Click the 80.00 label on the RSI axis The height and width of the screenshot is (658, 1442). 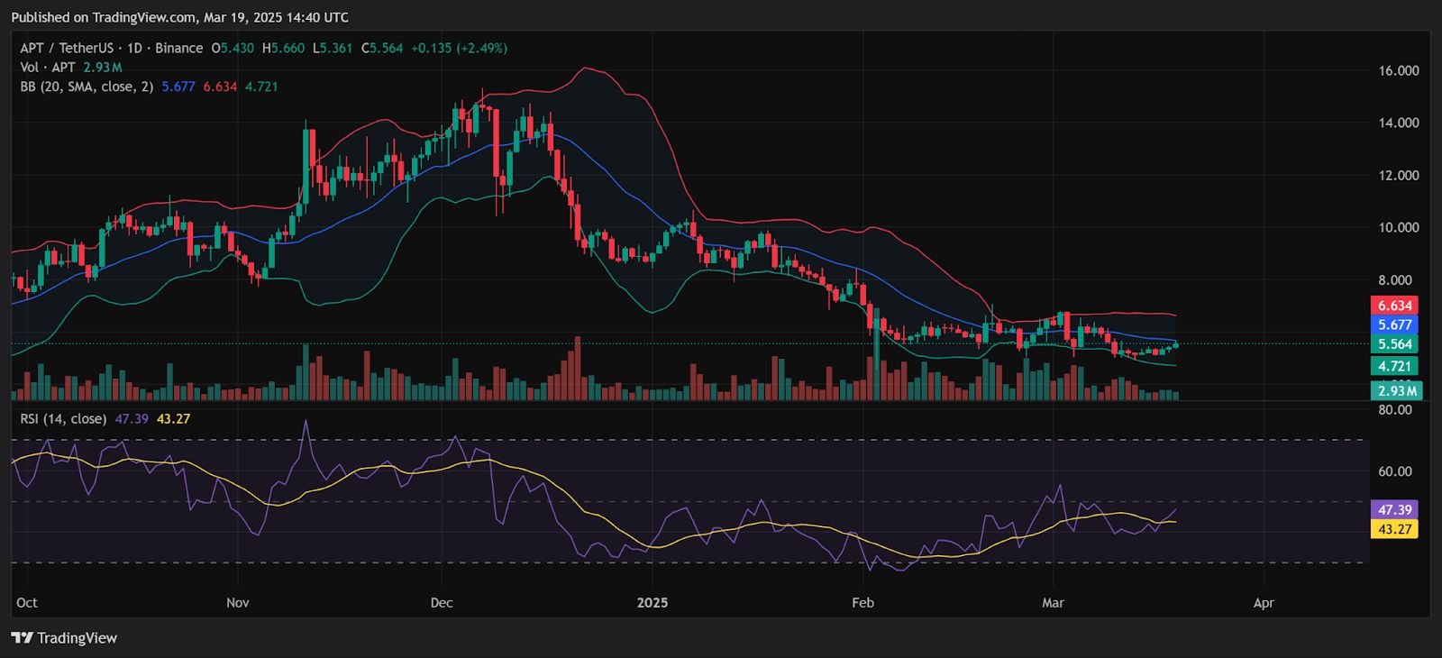tap(1395, 409)
